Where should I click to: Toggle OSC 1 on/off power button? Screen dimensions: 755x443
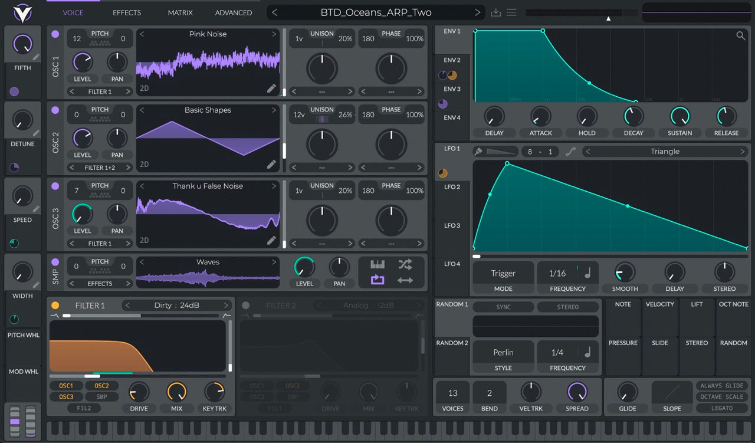55,34
